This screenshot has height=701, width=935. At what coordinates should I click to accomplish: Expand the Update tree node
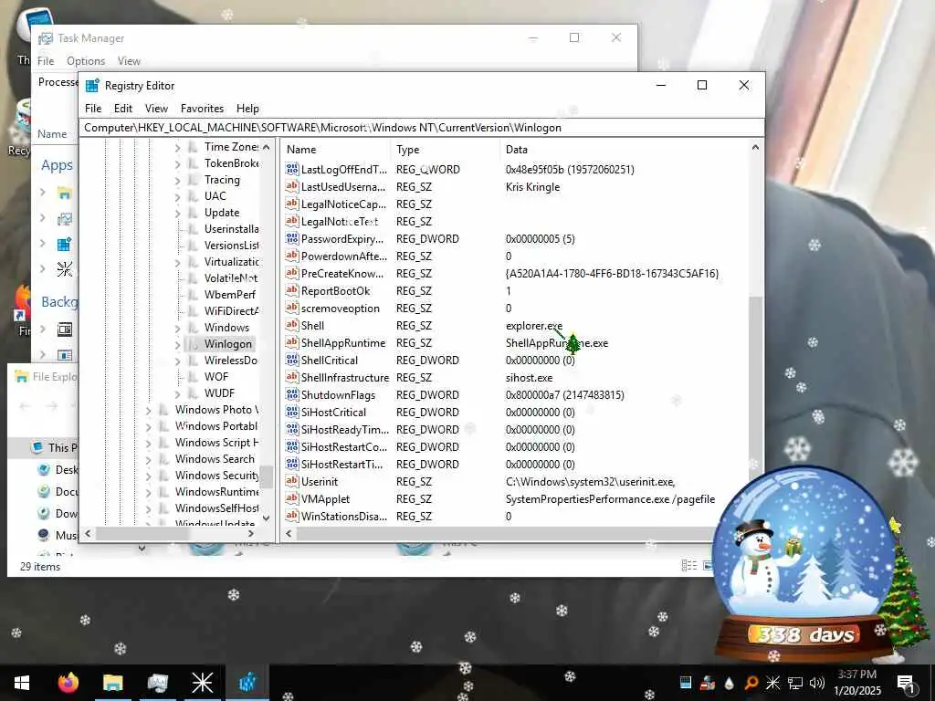click(178, 213)
